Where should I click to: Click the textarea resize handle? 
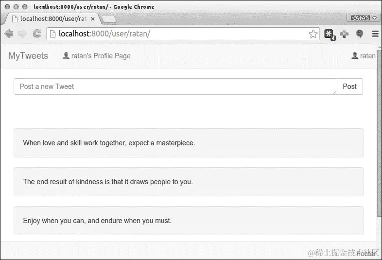point(334,92)
